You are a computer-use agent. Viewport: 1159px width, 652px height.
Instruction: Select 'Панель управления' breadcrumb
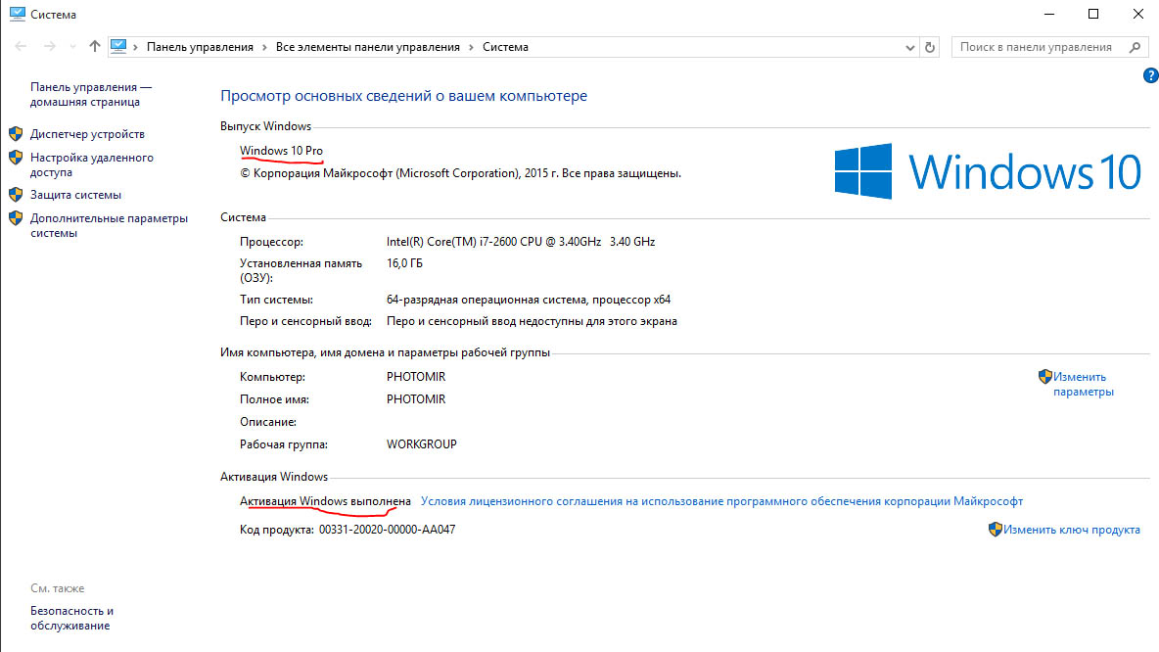200,47
